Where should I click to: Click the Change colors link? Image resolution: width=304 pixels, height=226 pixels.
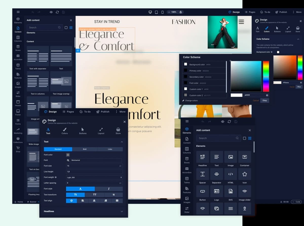click(190, 101)
